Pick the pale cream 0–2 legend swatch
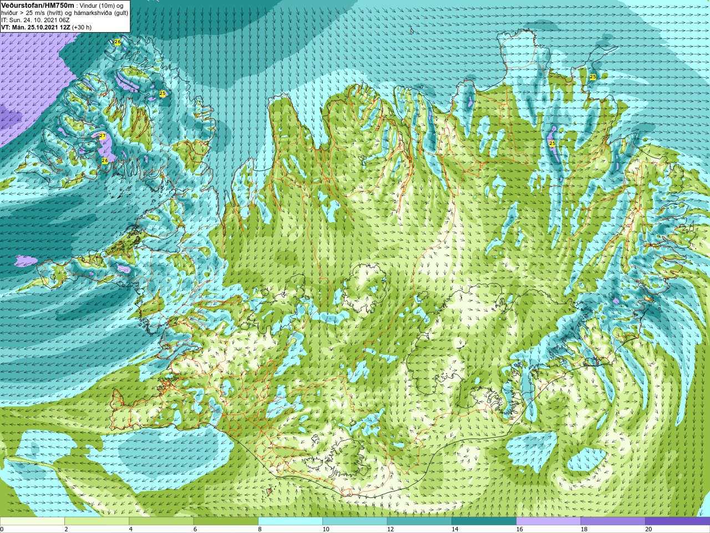The width and height of the screenshot is (710, 533). pos(32,521)
